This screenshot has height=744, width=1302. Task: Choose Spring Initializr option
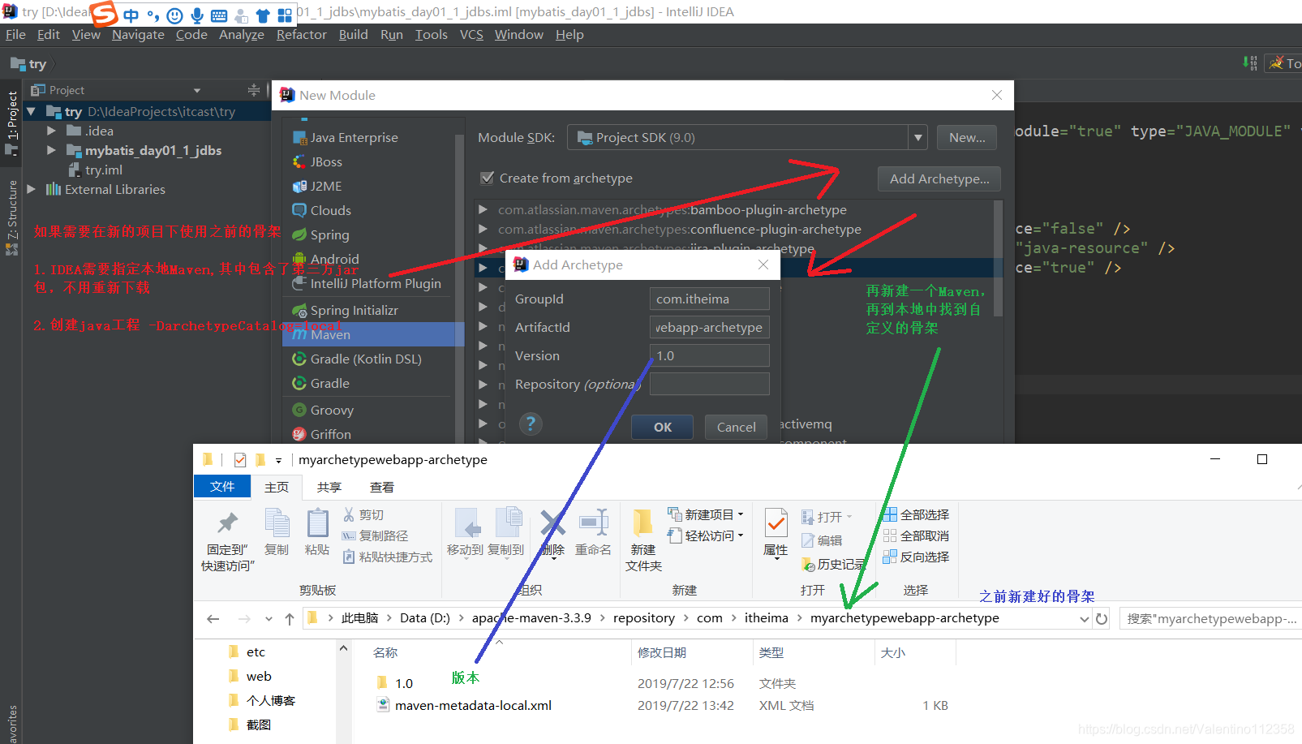[x=346, y=311]
